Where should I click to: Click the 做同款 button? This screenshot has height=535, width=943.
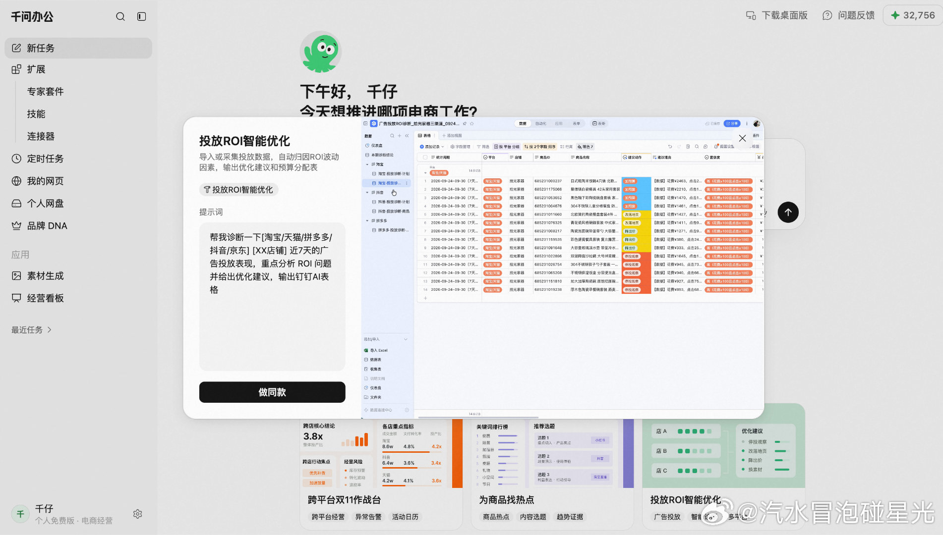[272, 392]
